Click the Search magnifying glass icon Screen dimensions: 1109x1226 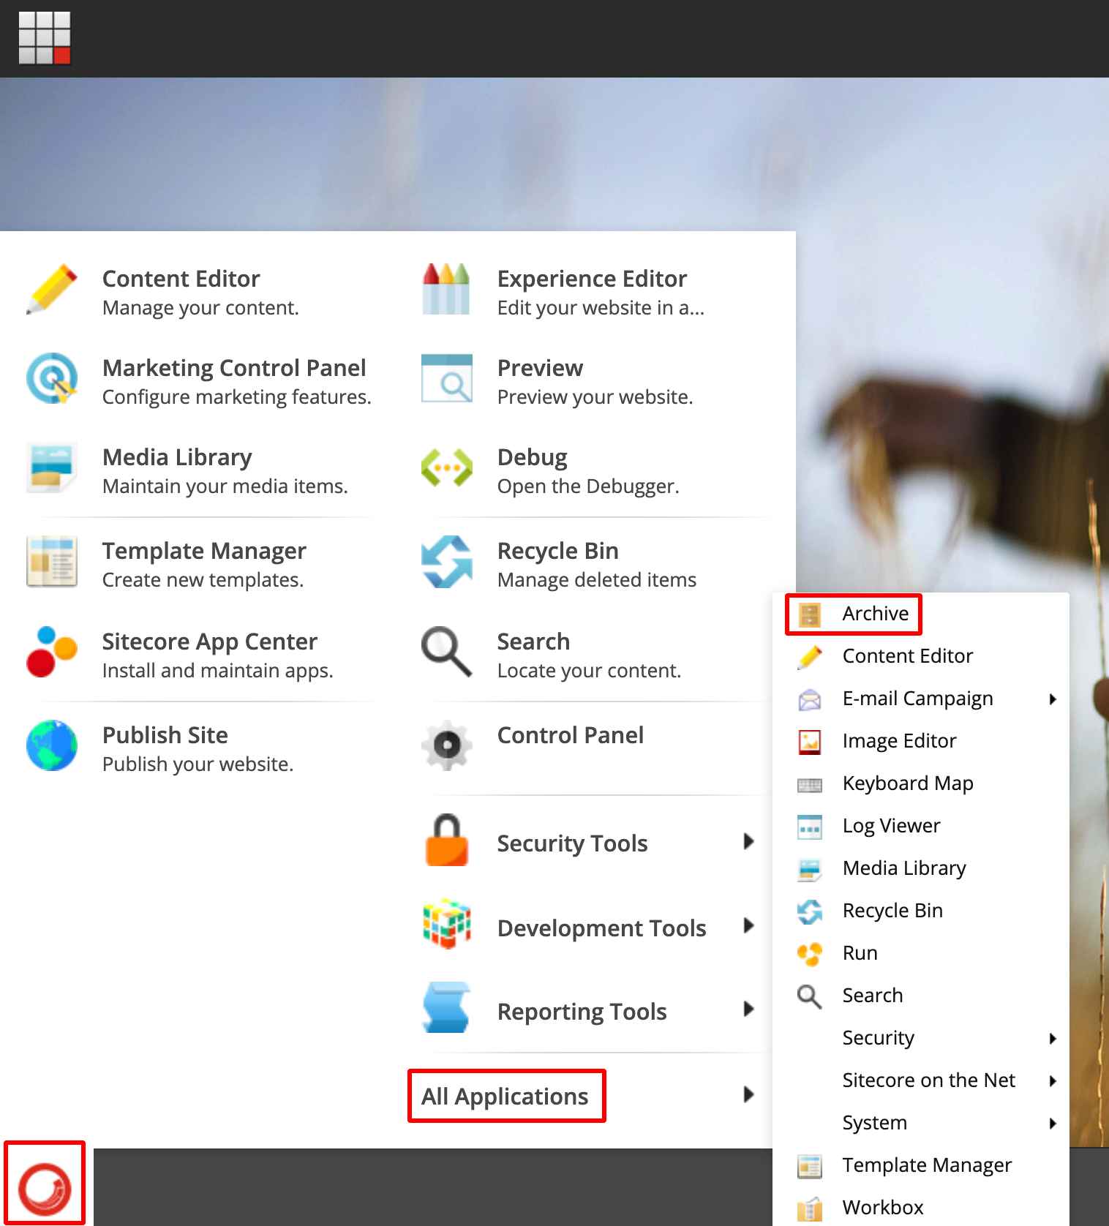(446, 653)
